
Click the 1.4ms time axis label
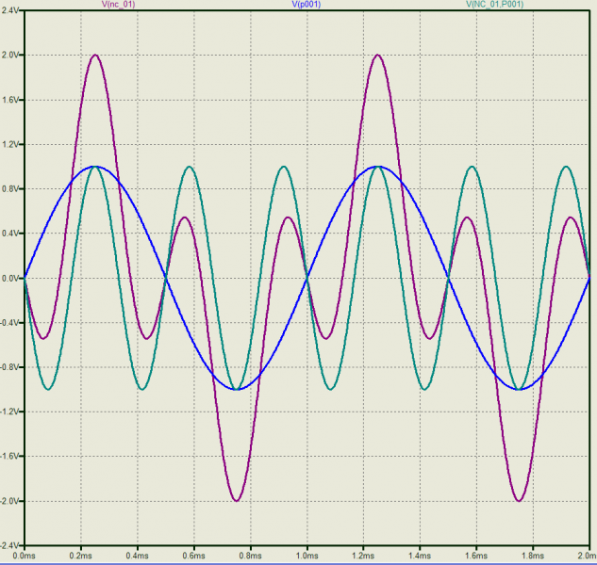click(x=421, y=557)
